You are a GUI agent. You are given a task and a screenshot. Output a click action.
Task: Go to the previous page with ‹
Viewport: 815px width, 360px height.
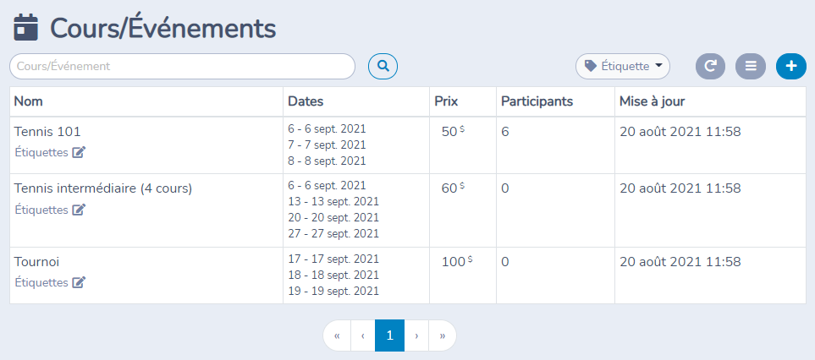(363, 335)
